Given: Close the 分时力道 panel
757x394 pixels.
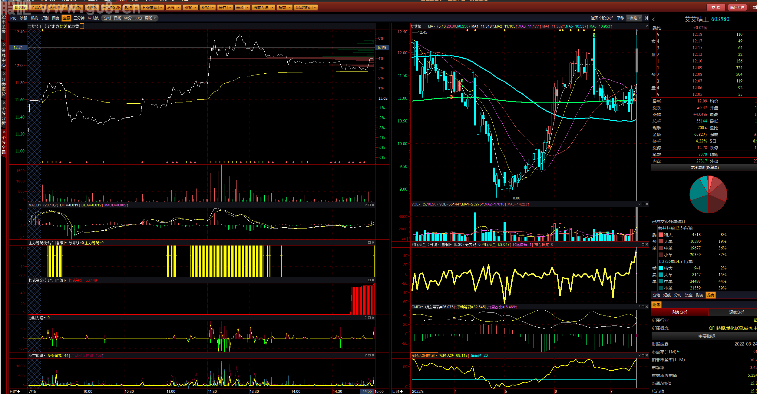Looking at the screenshot, I should 373,318.
